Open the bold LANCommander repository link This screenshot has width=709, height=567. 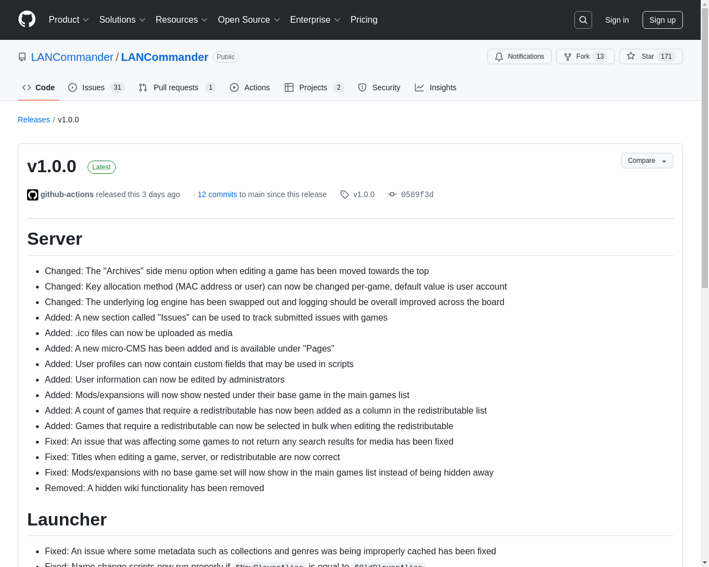(x=165, y=57)
